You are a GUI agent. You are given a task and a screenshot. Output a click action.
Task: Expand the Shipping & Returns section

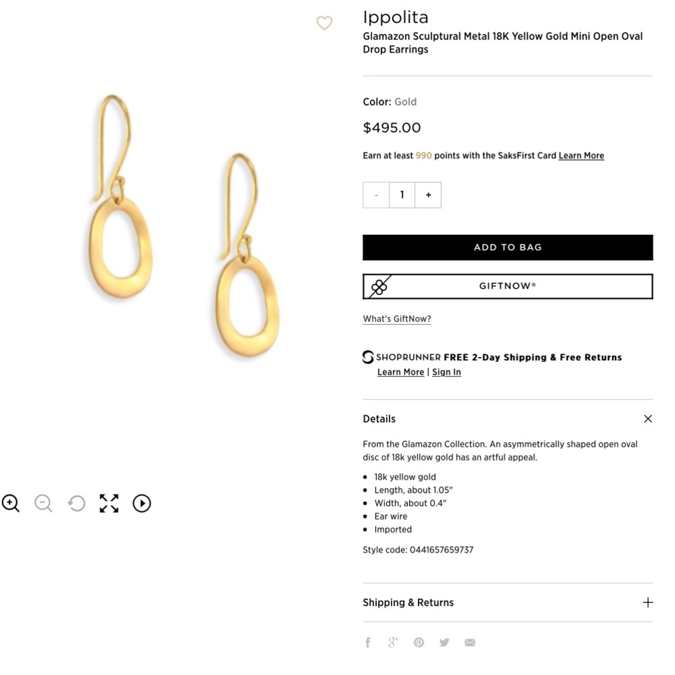pyautogui.click(x=647, y=602)
